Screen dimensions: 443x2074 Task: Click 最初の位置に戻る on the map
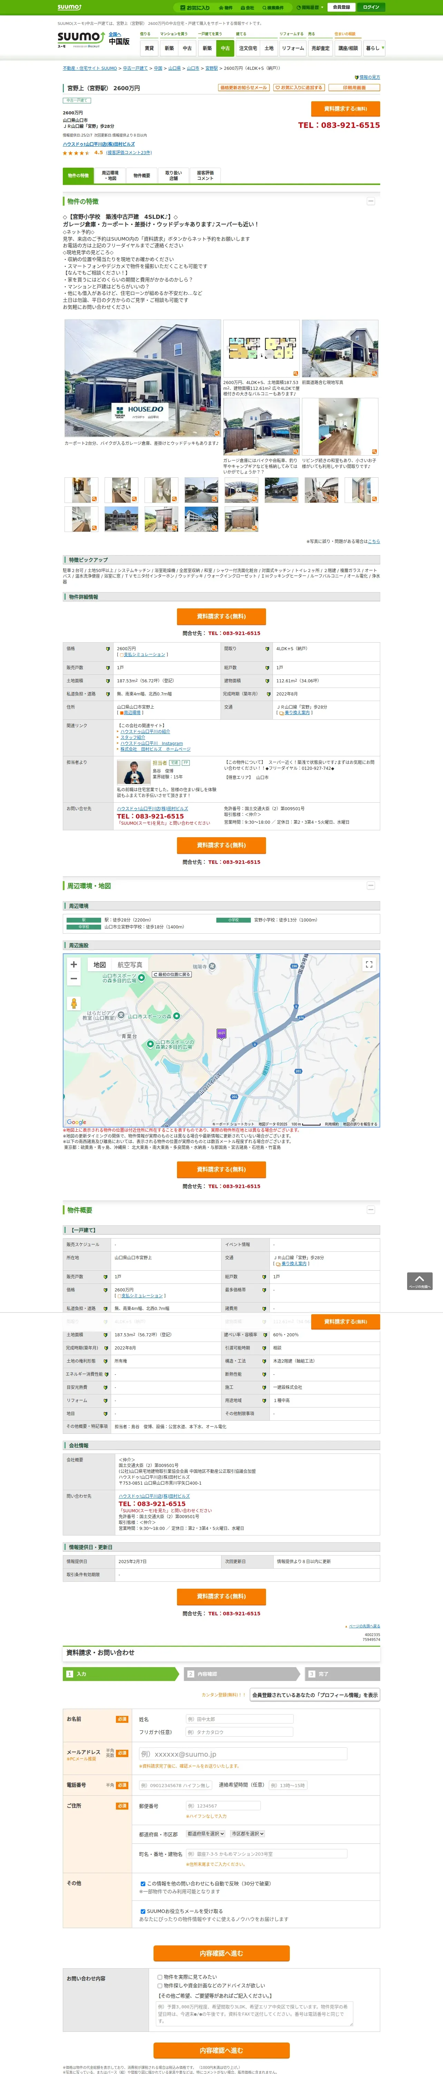point(173,974)
